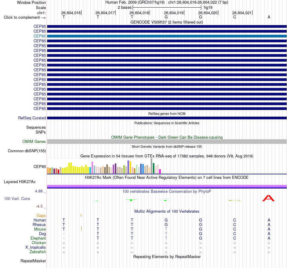This screenshot has width=287, height=268.
Task: Click the Common dbSNP(155) label
Action: coord(27,151)
